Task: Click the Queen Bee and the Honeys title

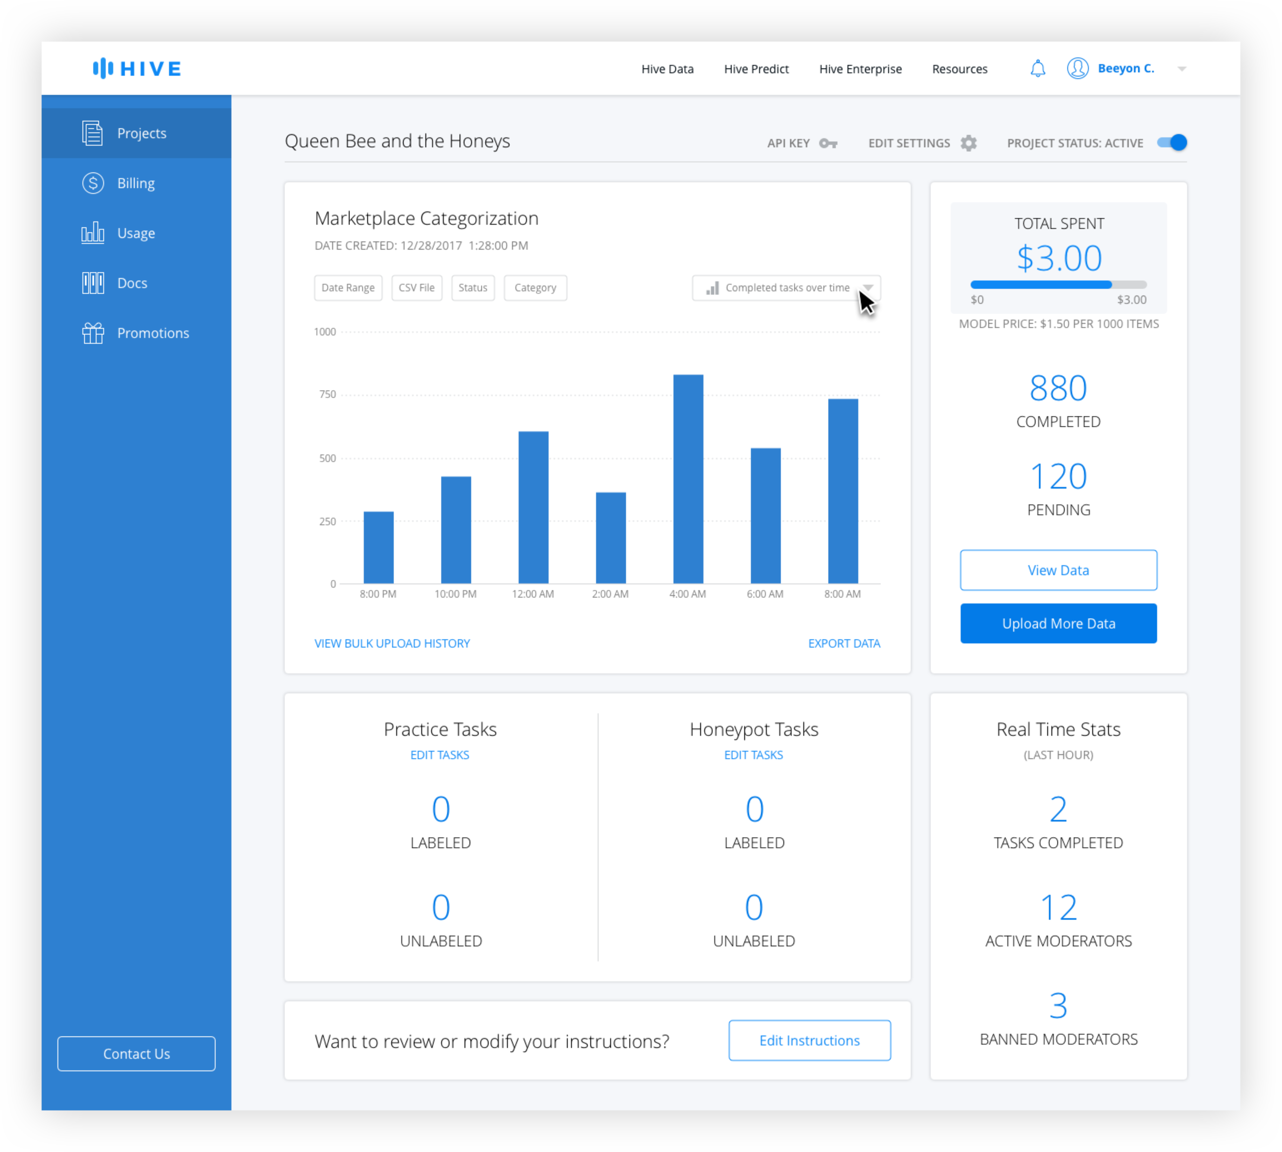Action: pos(397,141)
